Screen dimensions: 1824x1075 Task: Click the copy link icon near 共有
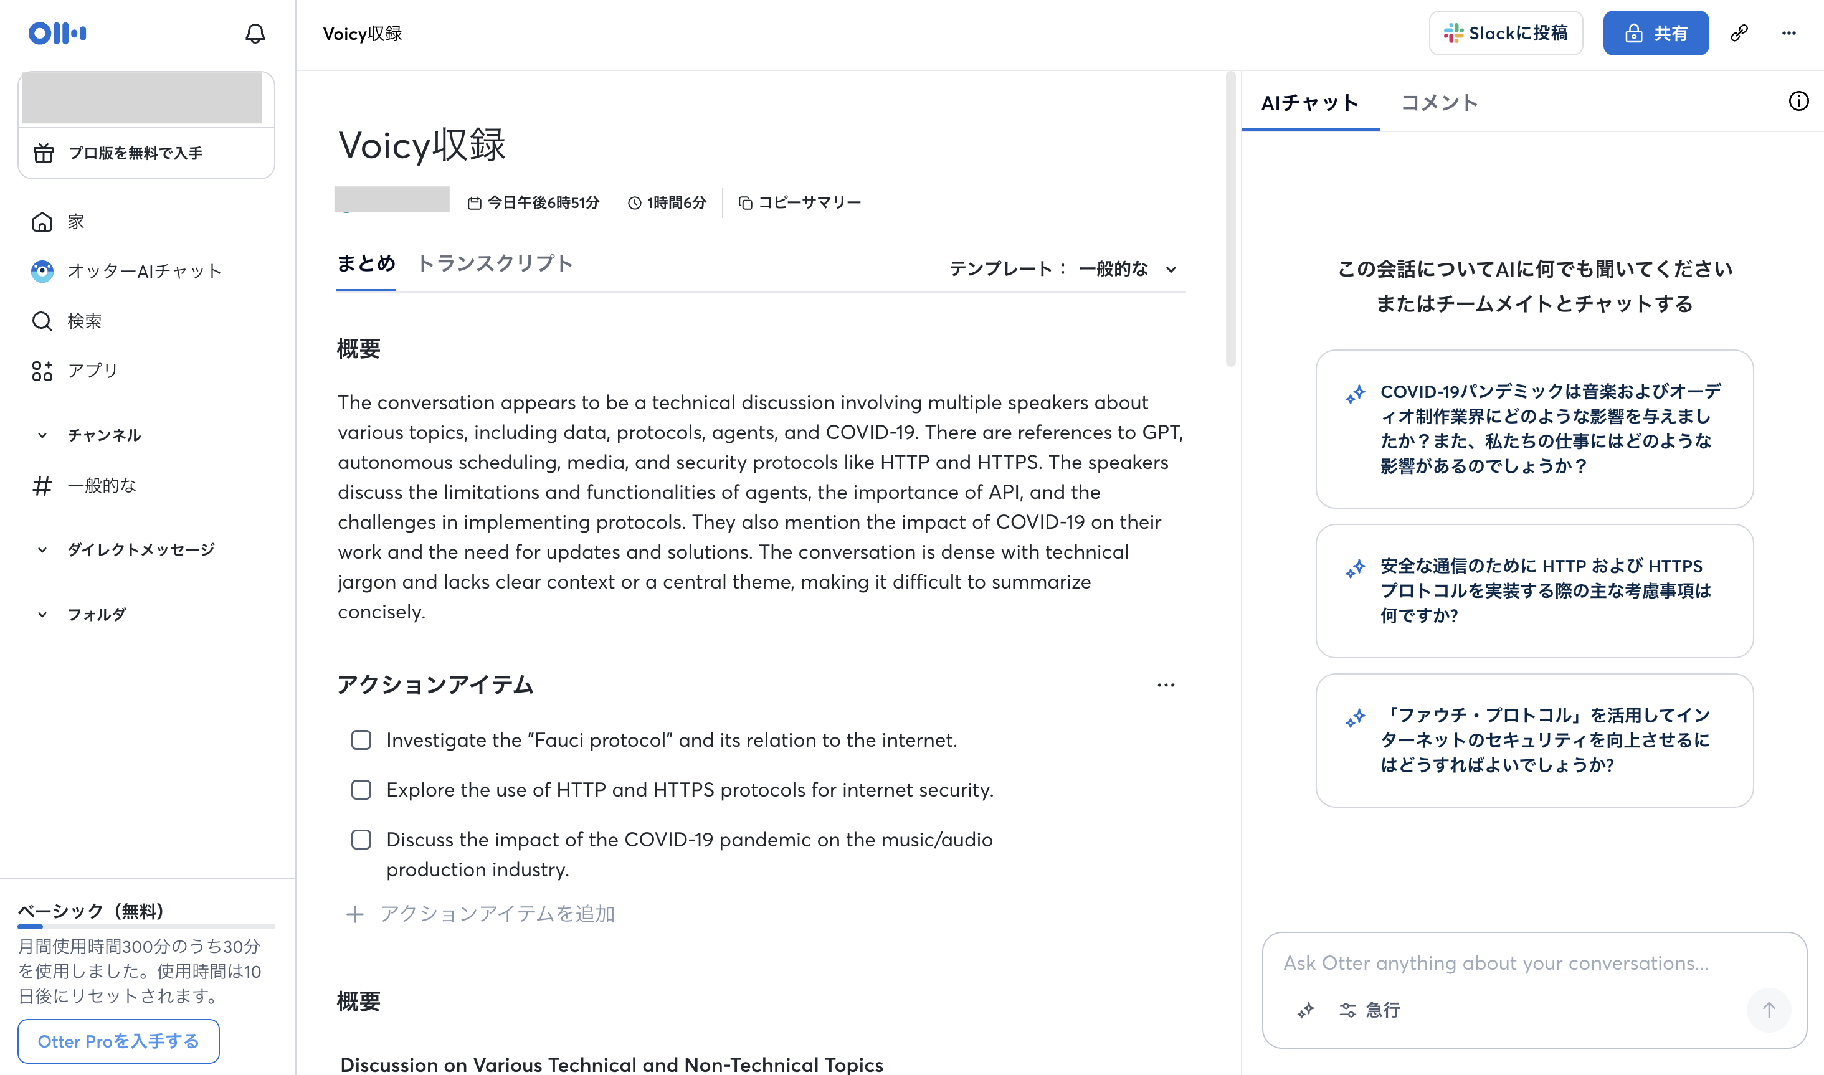(x=1738, y=32)
